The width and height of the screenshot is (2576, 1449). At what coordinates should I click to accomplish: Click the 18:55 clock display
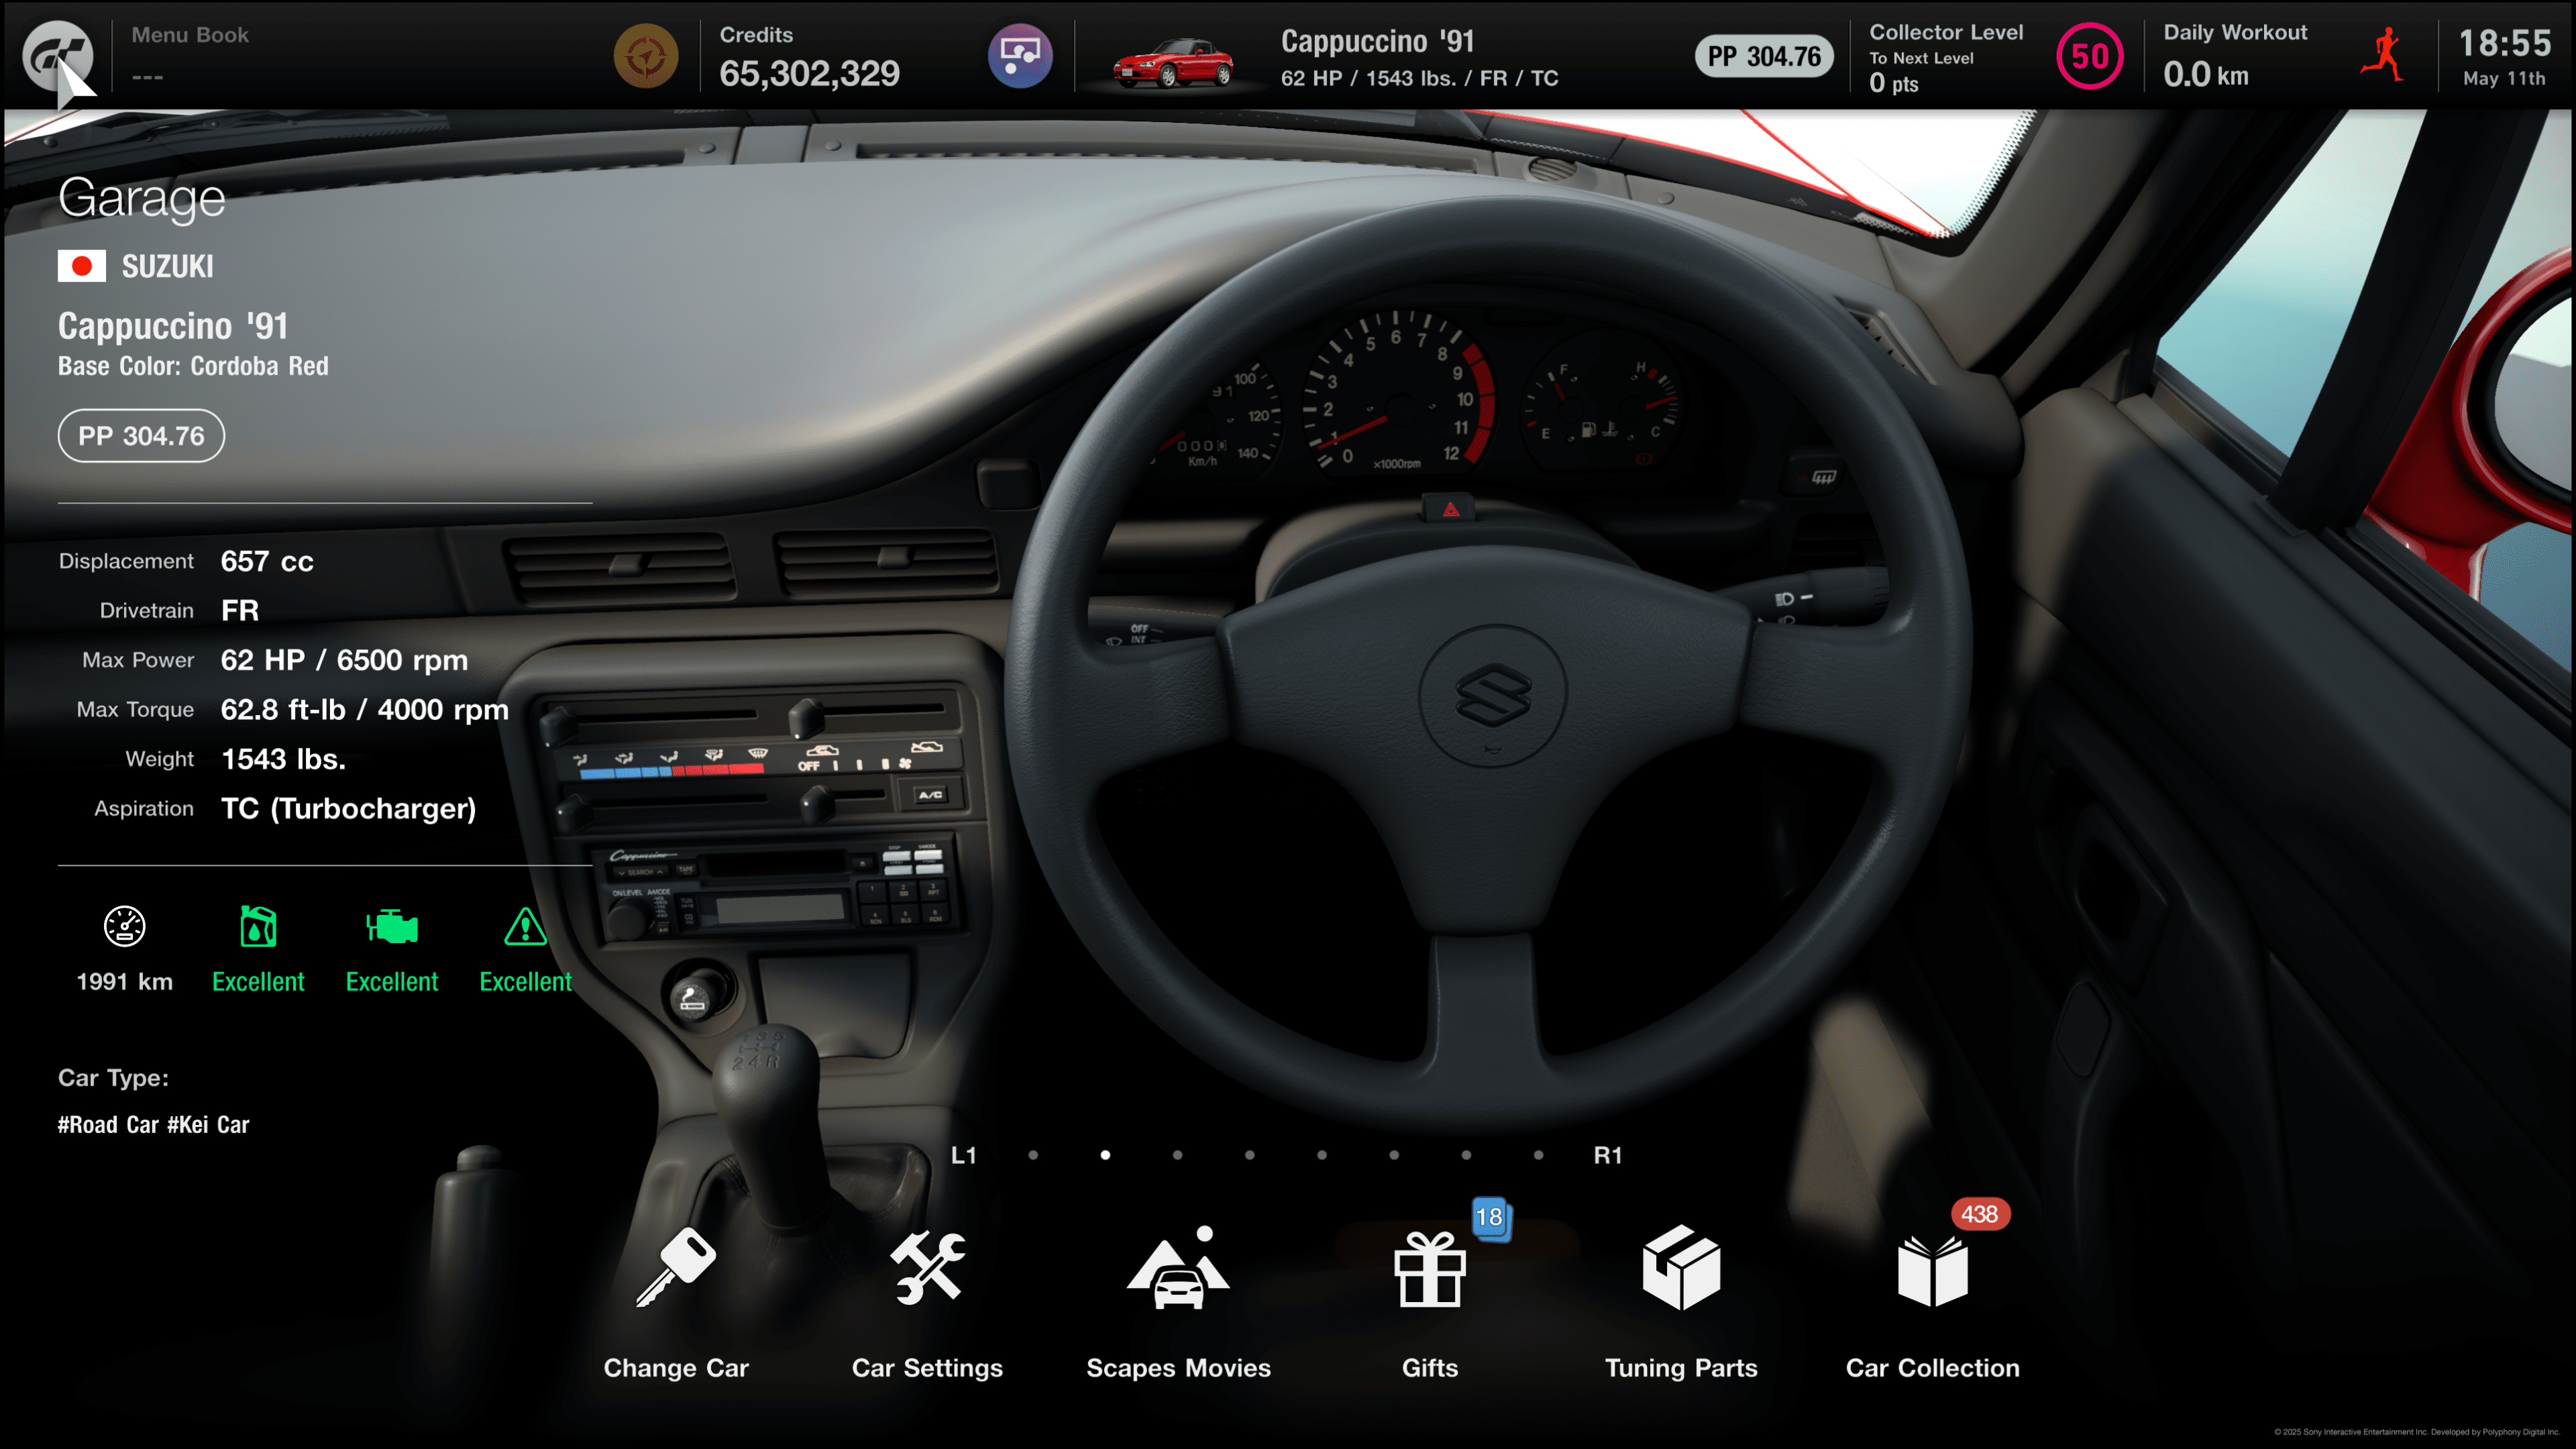tap(2504, 43)
